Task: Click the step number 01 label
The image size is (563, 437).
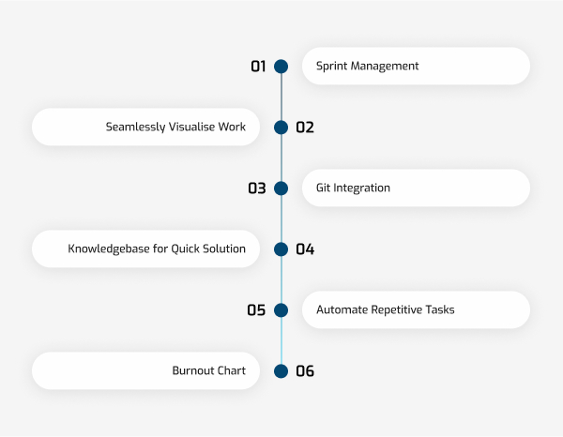Action: pos(258,67)
